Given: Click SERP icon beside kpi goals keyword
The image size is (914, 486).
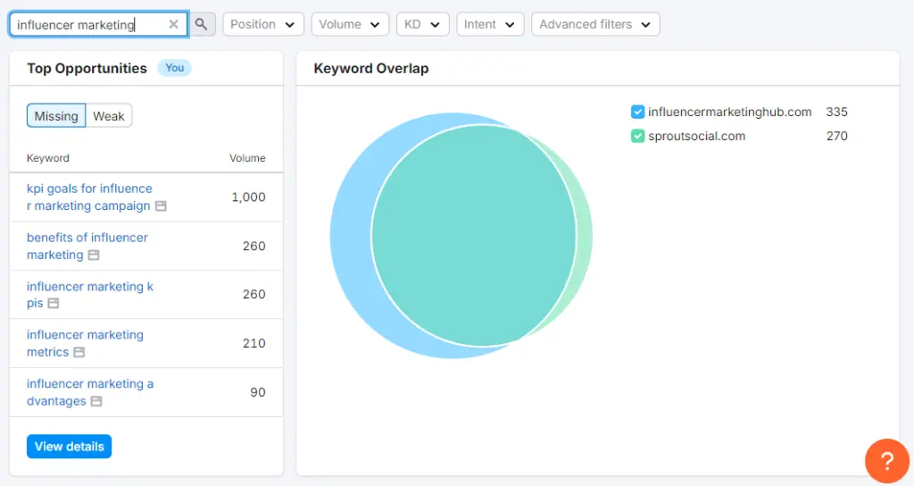Looking at the screenshot, I should point(161,206).
